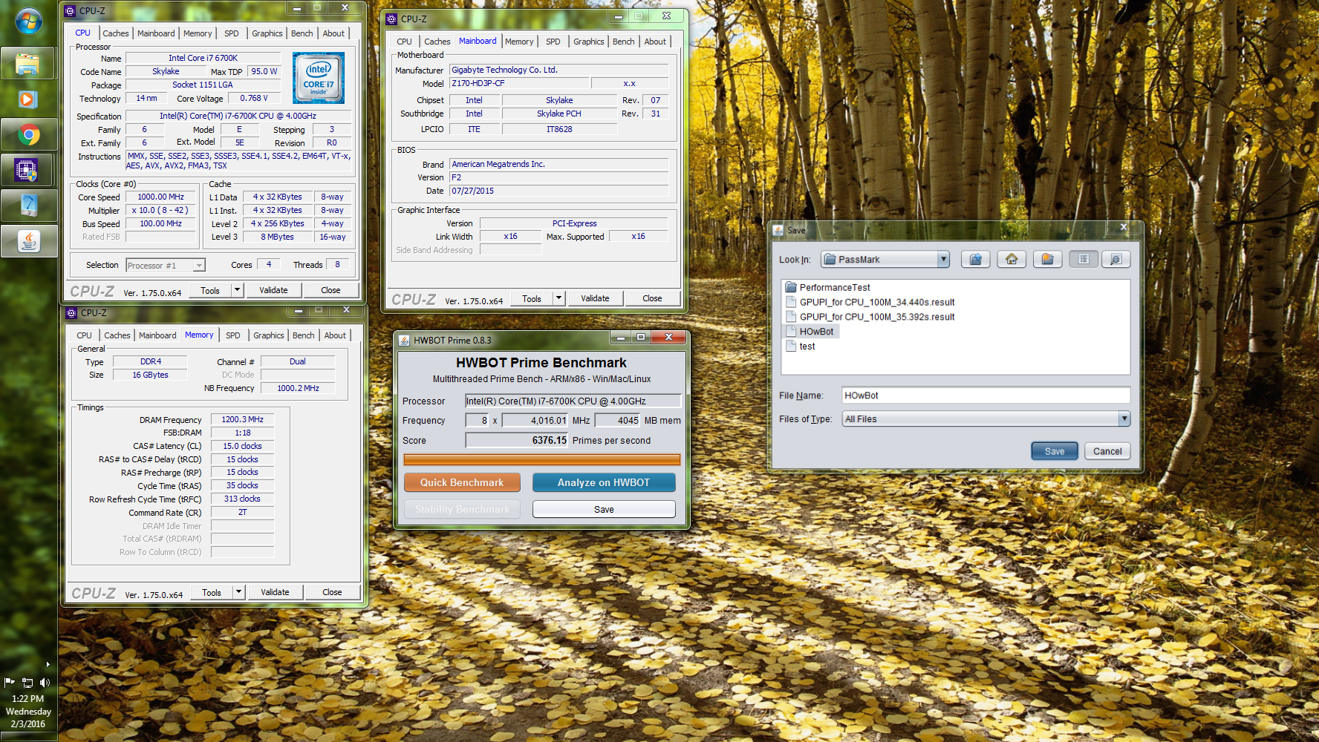This screenshot has height=742, width=1319.
Task: Click Validate in Mainboard window
Action: click(595, 298)
